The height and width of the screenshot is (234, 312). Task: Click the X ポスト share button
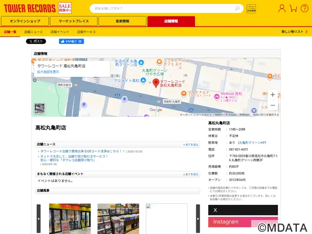[36, 41]
